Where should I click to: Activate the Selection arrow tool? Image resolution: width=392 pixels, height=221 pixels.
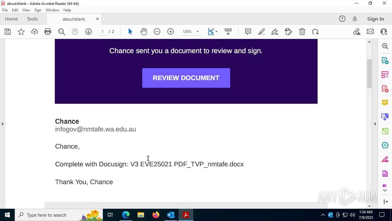point(130,32)
